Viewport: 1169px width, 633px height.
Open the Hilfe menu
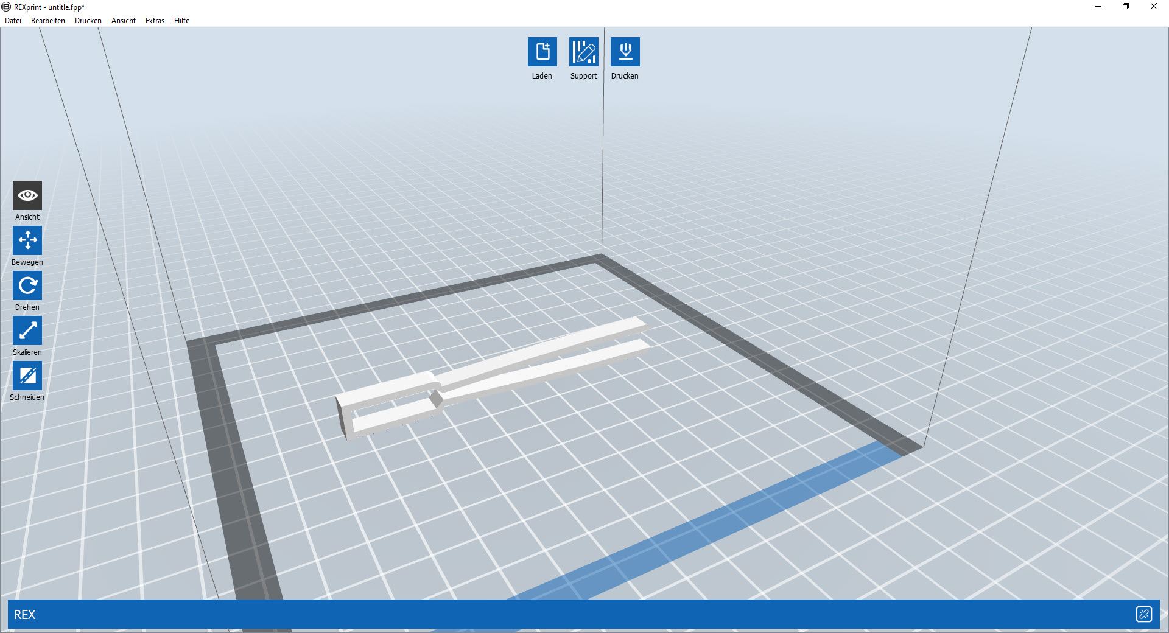[181, 21]
